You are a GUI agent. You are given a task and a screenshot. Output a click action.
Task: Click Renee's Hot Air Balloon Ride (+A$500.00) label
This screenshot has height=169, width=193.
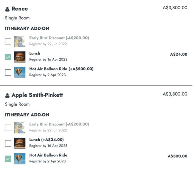pyautogui.click(x=61, y=69)
